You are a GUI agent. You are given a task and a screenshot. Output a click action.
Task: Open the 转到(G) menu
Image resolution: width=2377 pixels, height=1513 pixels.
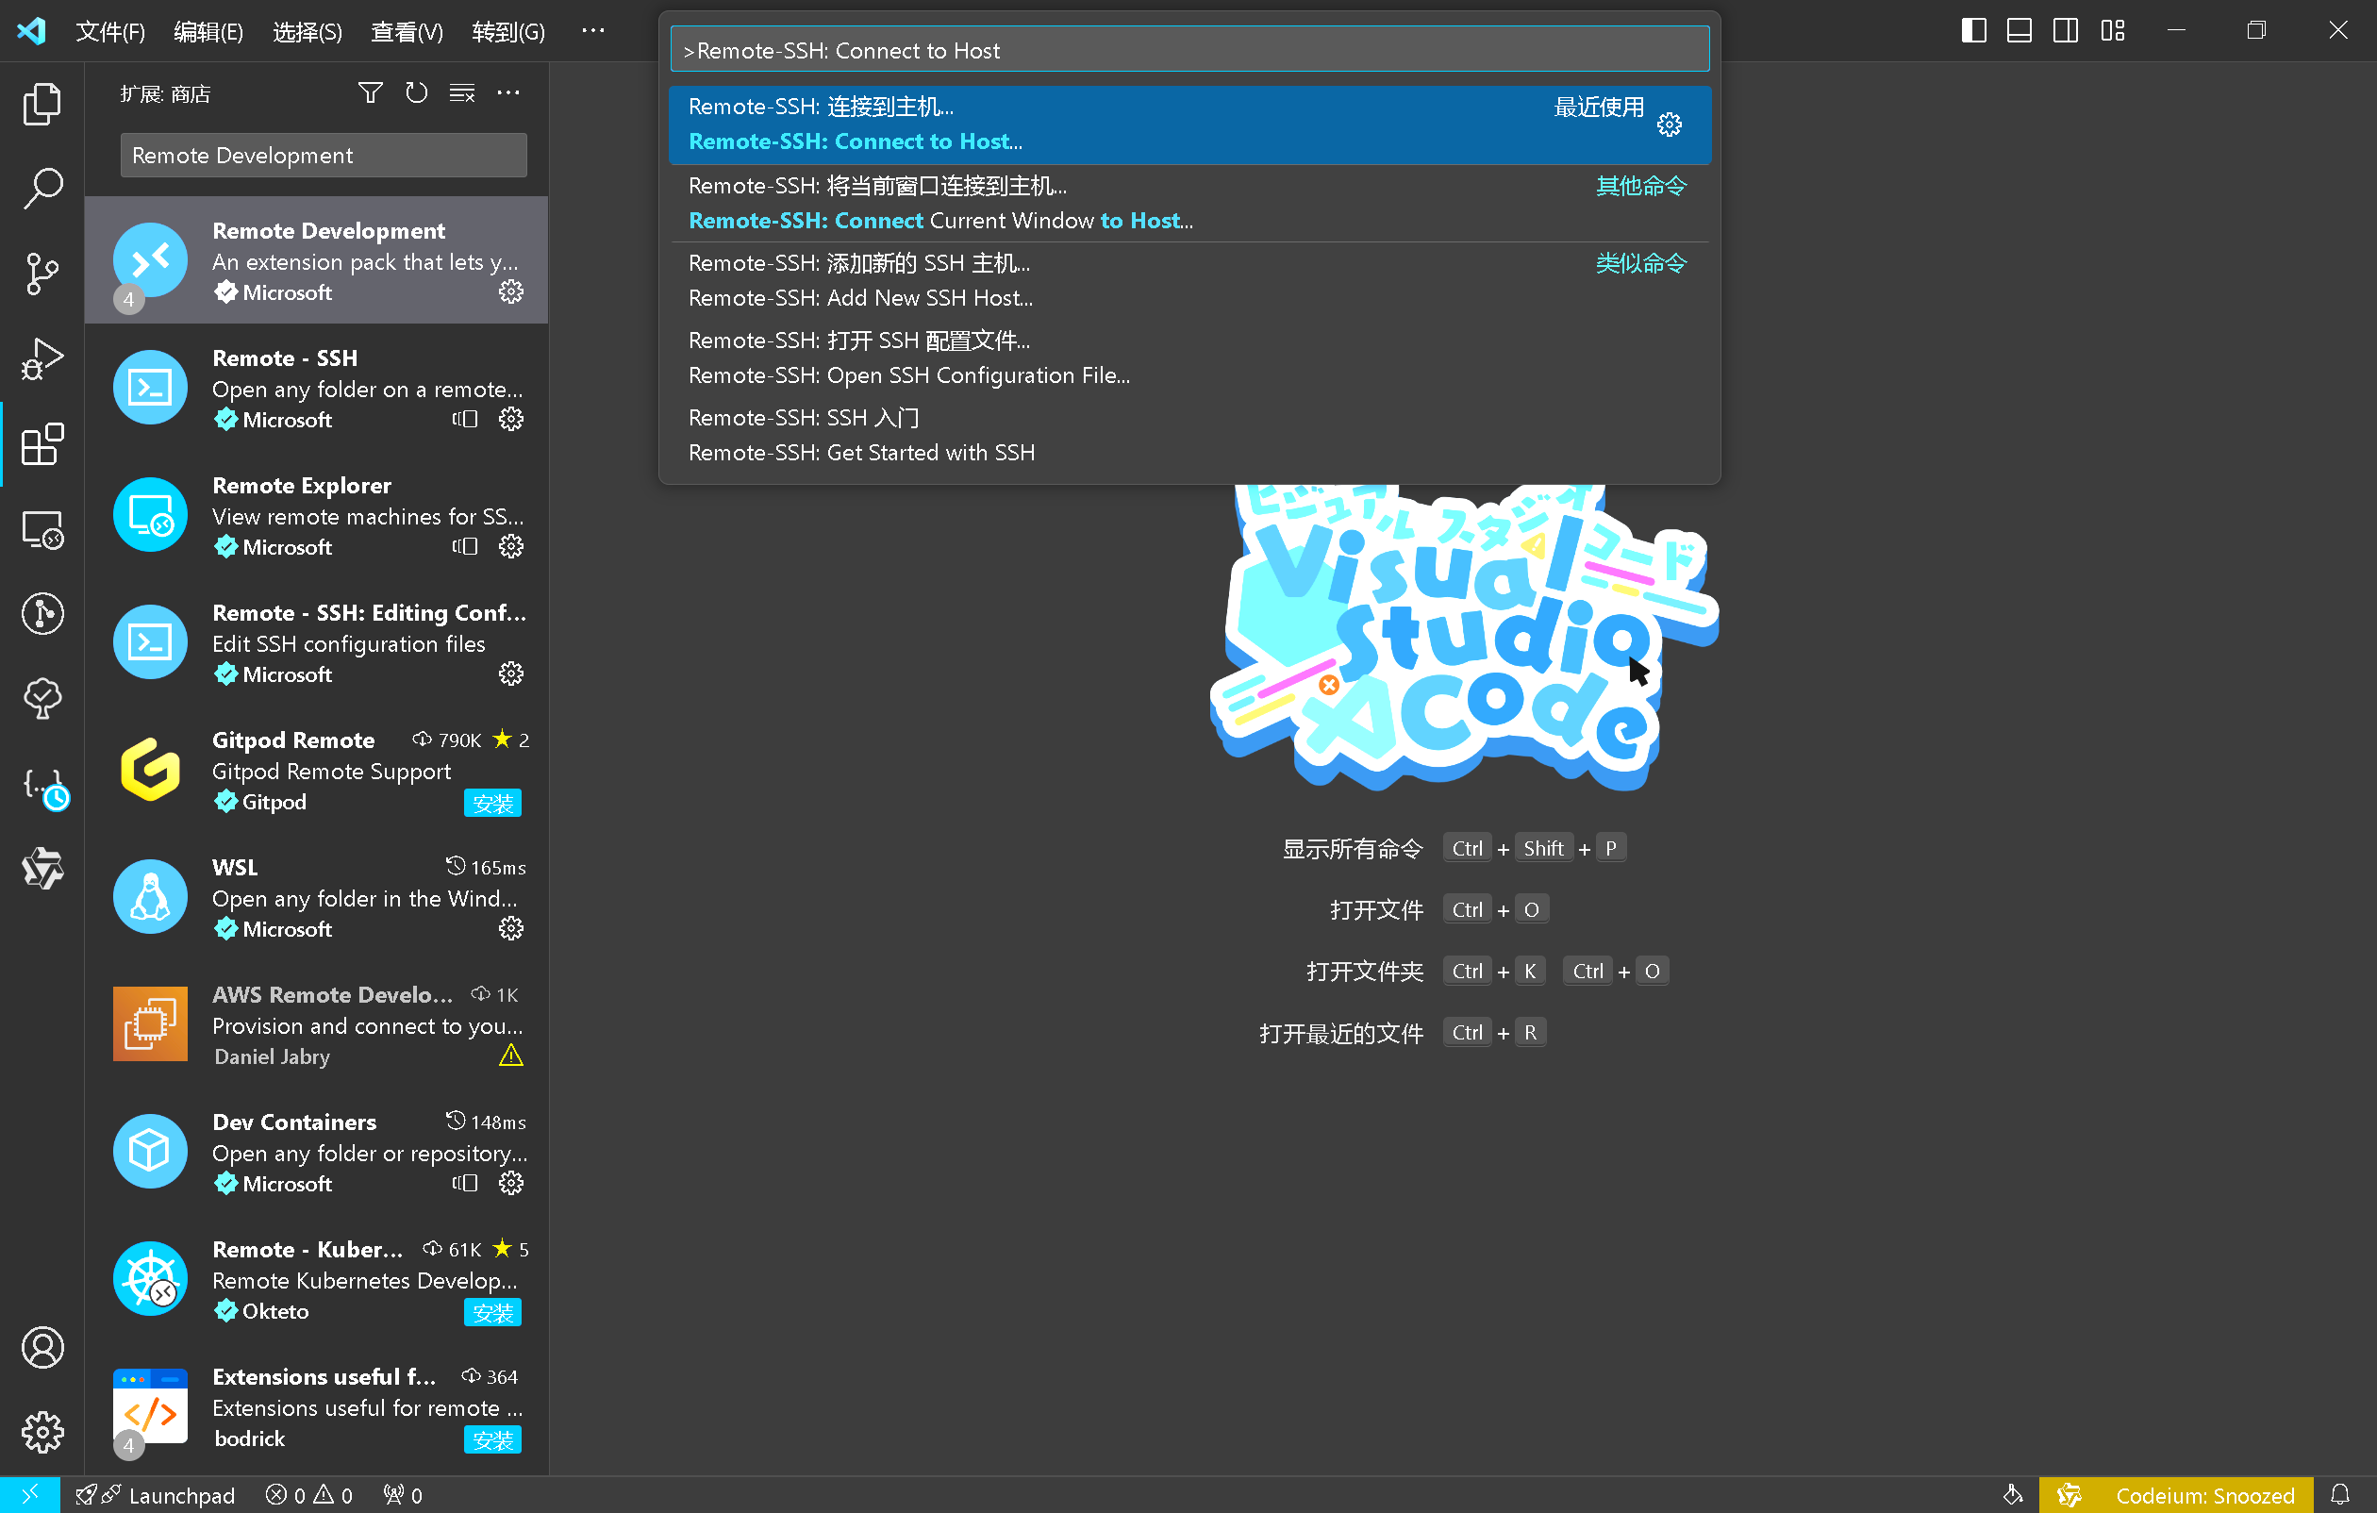point(508,31)
